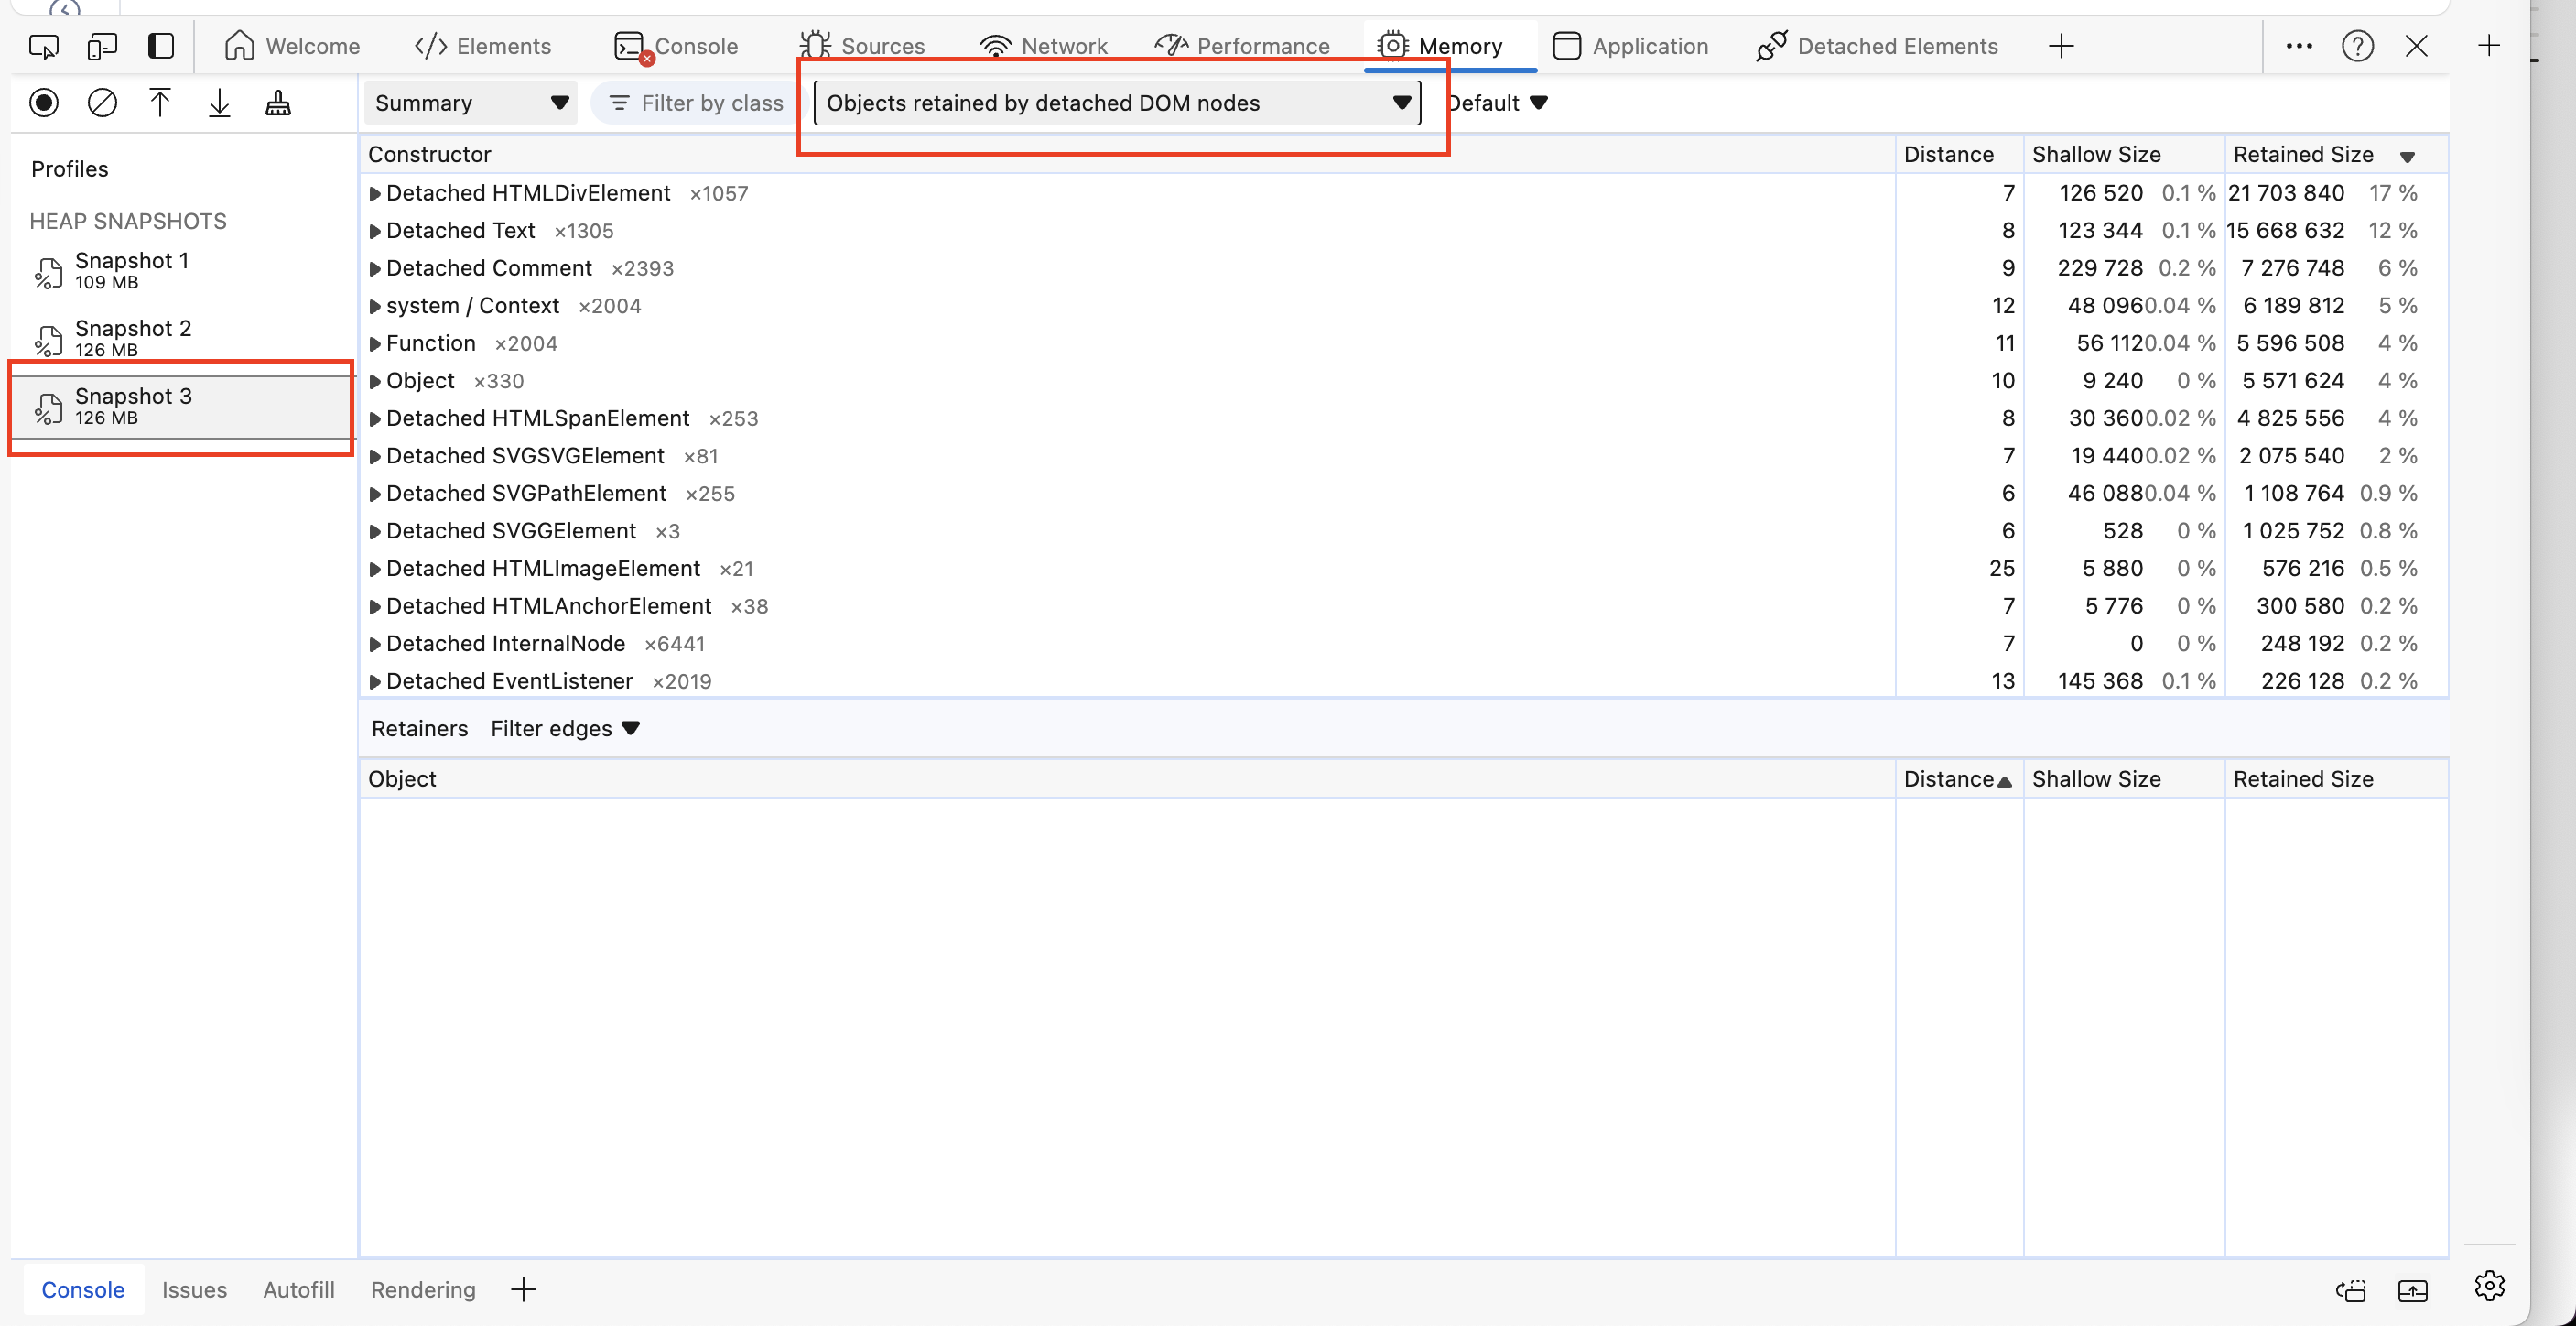Open the Summary perspective dropdown

pos(470,102)
